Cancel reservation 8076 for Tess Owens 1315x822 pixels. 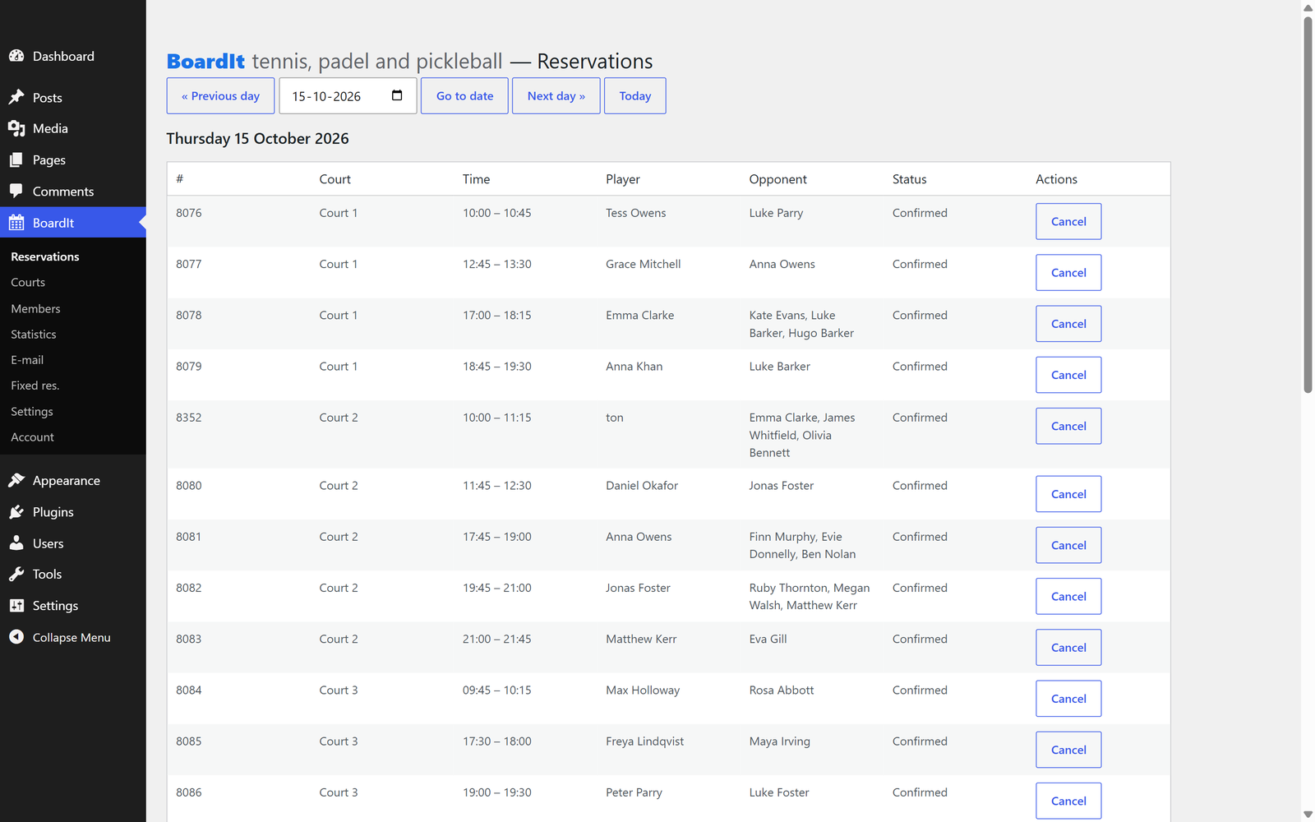click(1068, 221)
